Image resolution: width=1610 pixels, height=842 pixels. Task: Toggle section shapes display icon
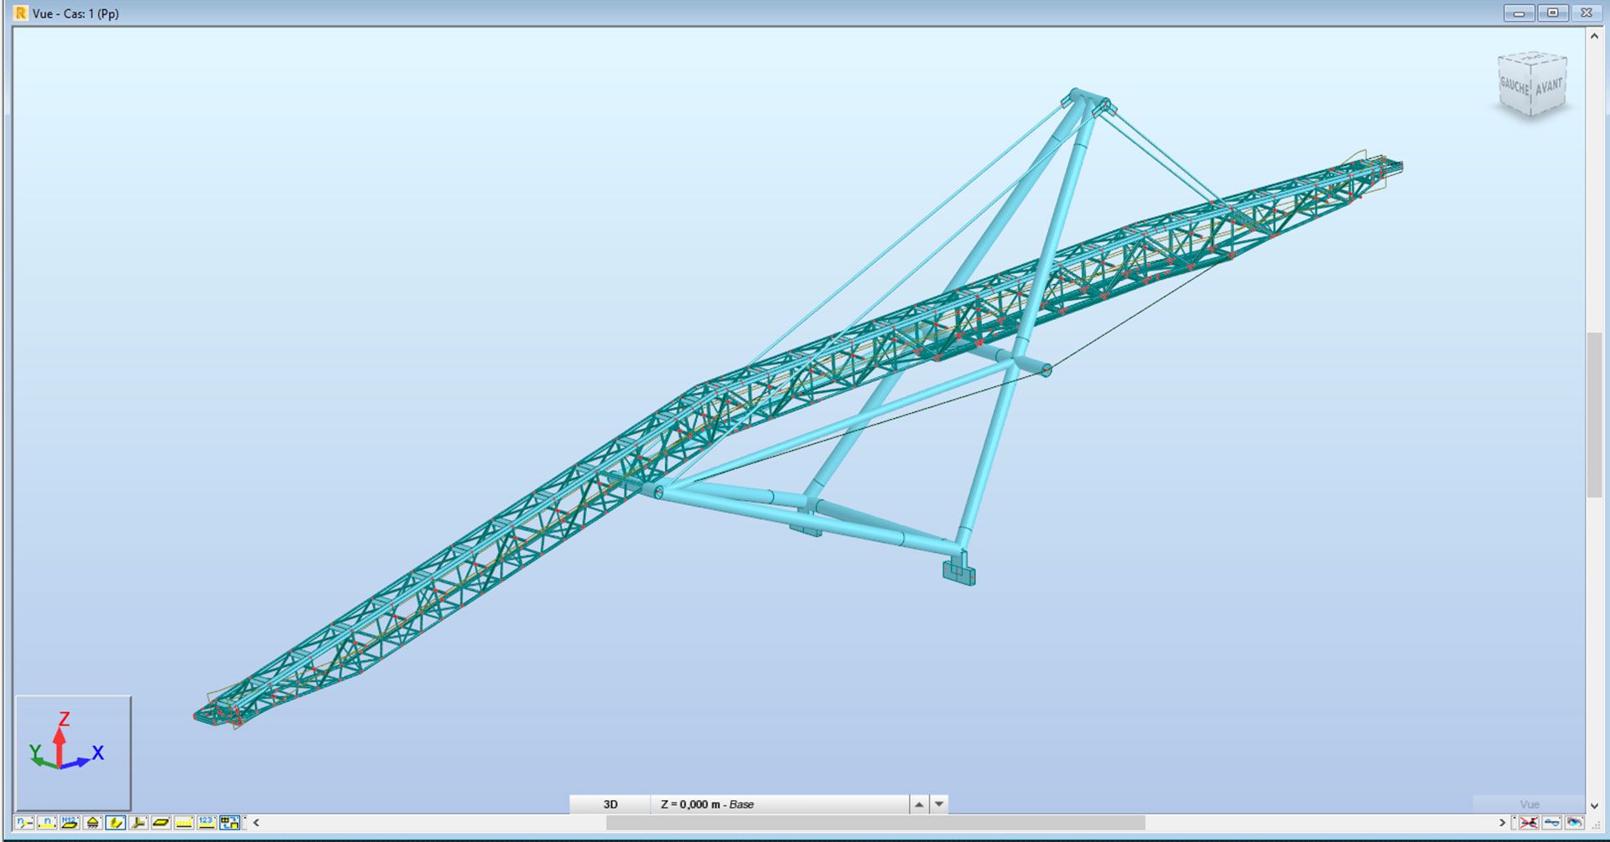coord(116,823)
